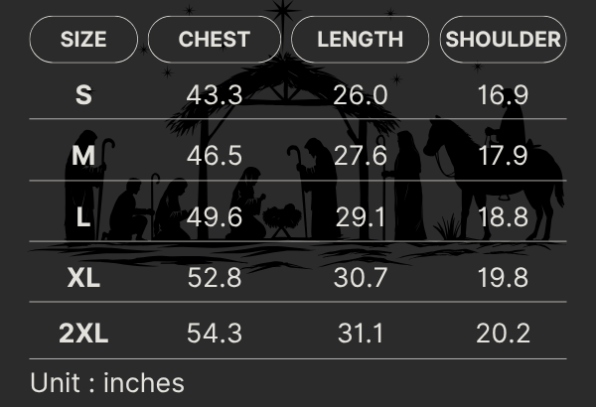Click shoulder value 17.9

pyautogui.click(x=503, y=157)
